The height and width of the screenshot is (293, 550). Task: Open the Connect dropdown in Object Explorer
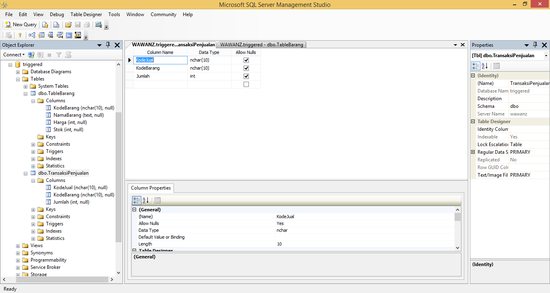[14, 55]
